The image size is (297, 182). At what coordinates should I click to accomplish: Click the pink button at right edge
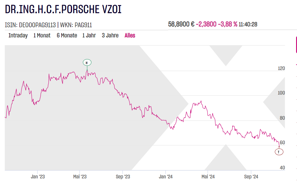295,45
